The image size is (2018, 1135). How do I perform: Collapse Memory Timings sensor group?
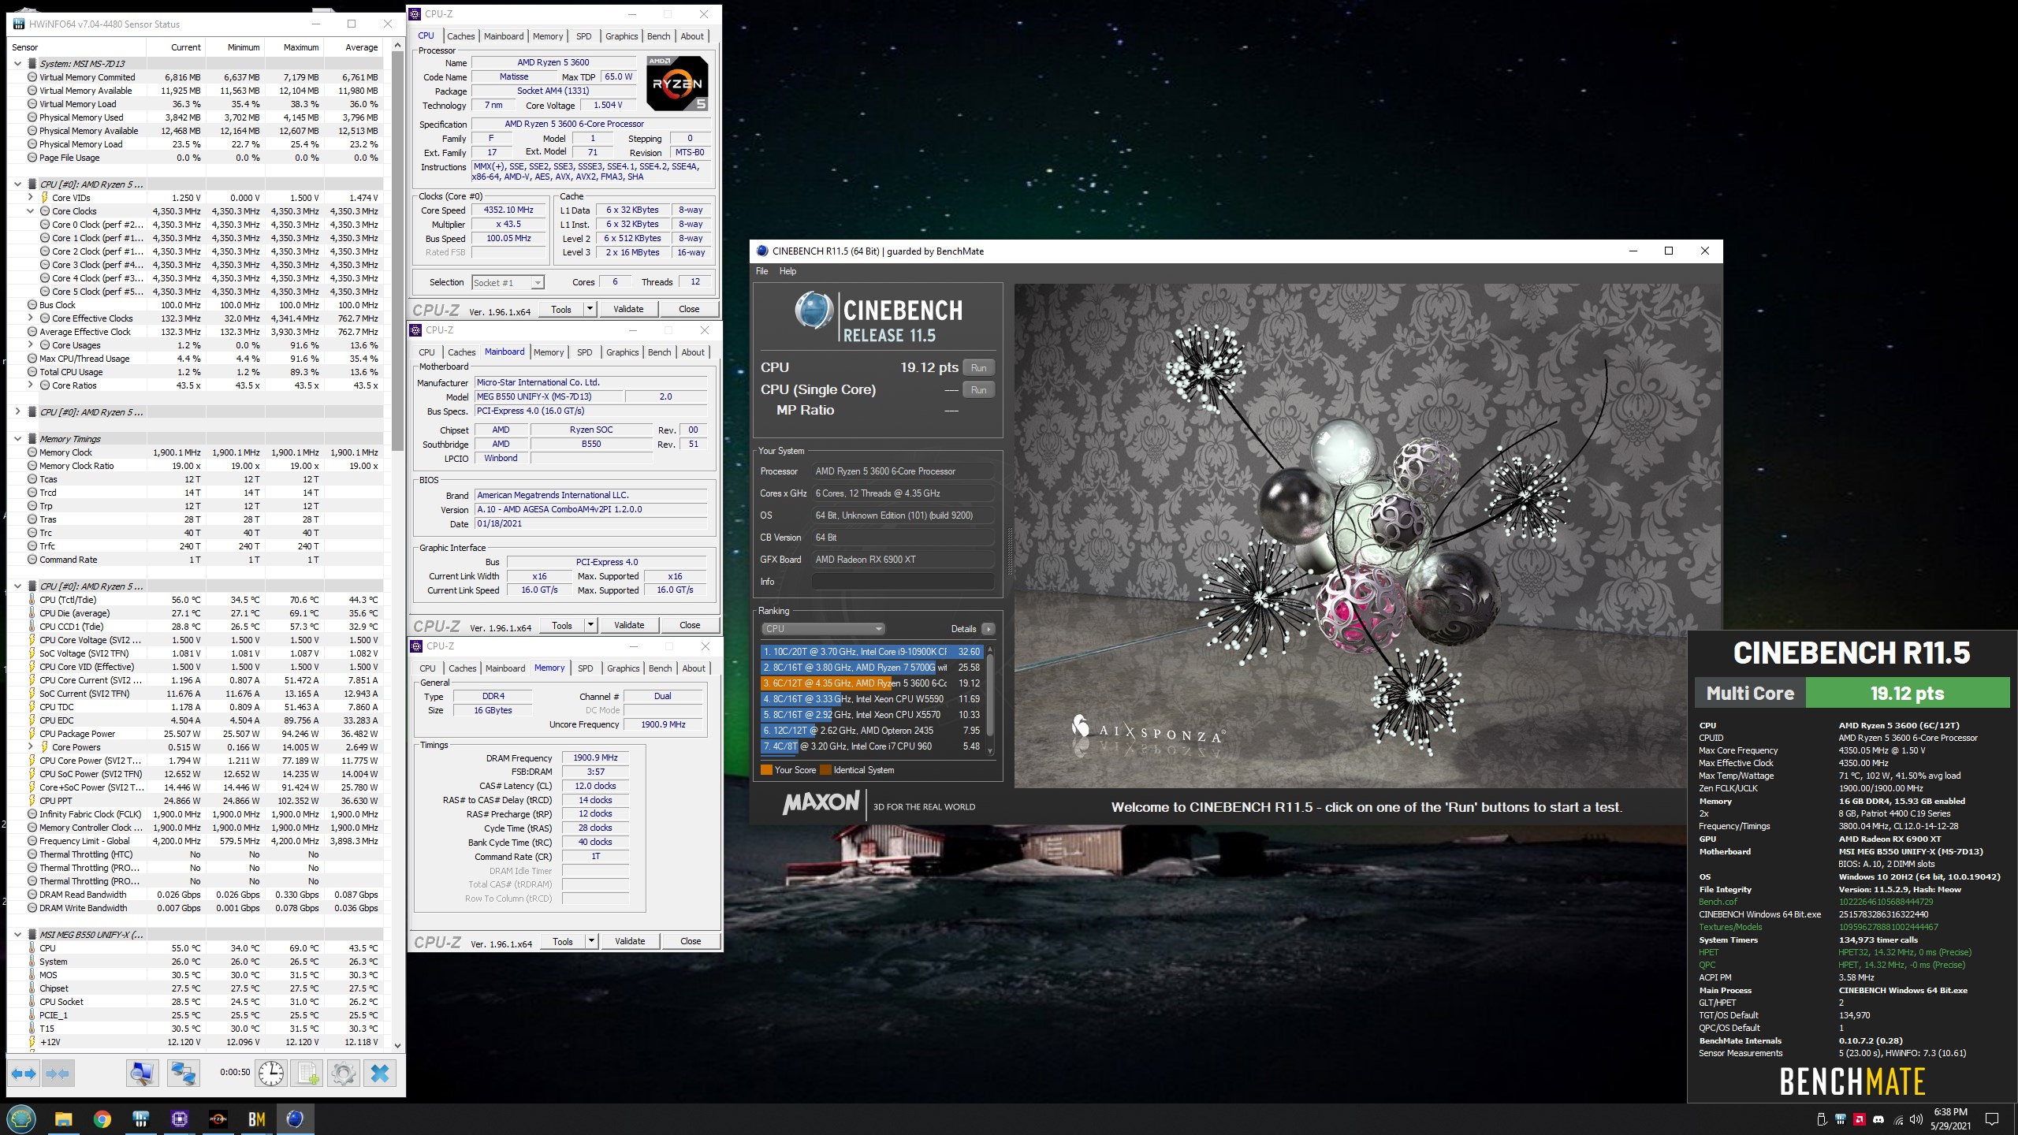coord(17,439)
